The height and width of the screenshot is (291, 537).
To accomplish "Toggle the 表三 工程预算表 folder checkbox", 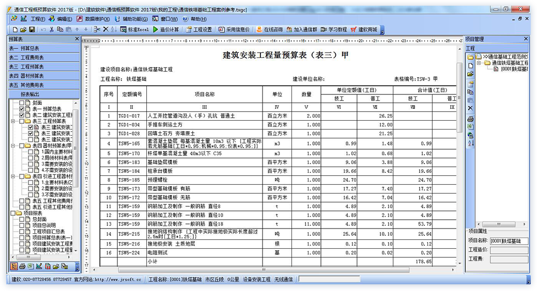I will point(22,121).
